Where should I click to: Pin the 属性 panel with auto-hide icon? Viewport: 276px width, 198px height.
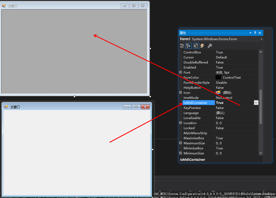(255, 33)
